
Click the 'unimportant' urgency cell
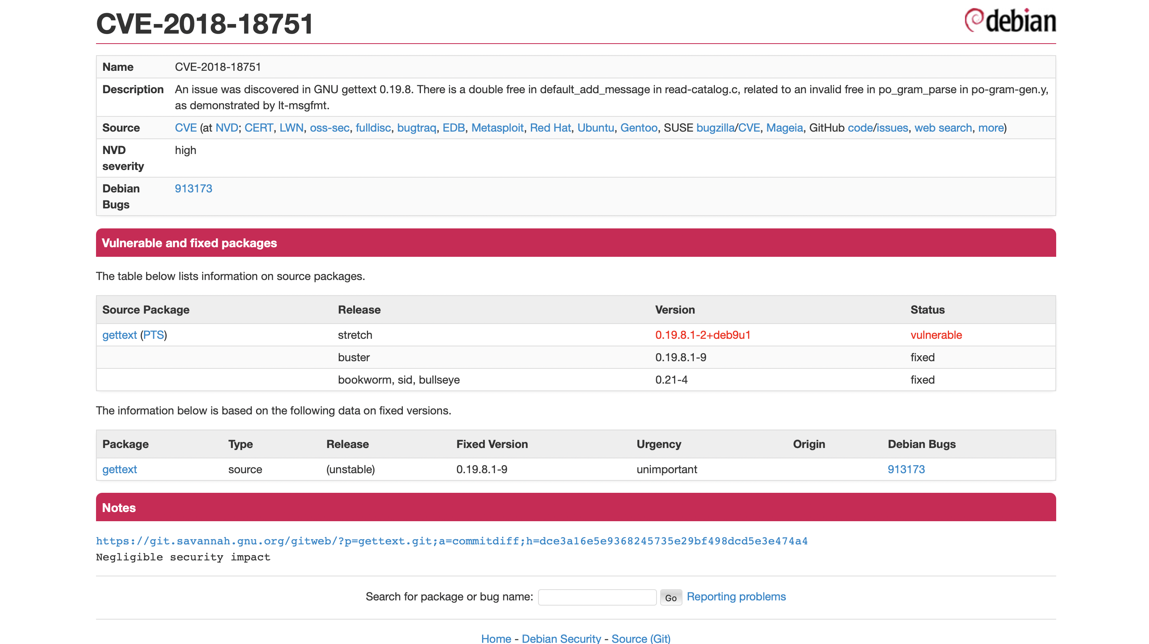click(667, 469)
